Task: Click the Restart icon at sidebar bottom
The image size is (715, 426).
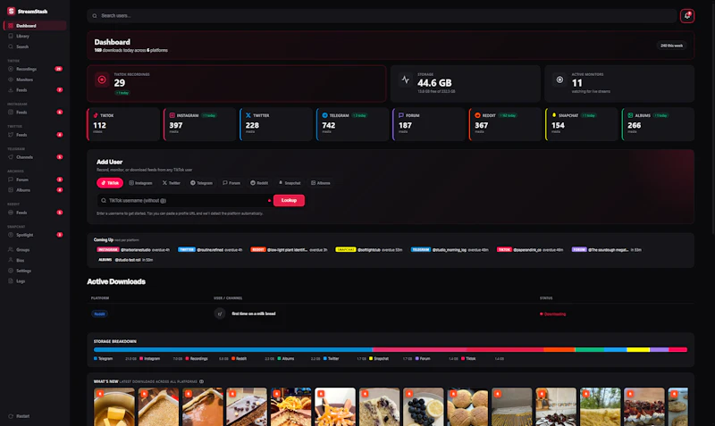Action: [x=11, y=416]
